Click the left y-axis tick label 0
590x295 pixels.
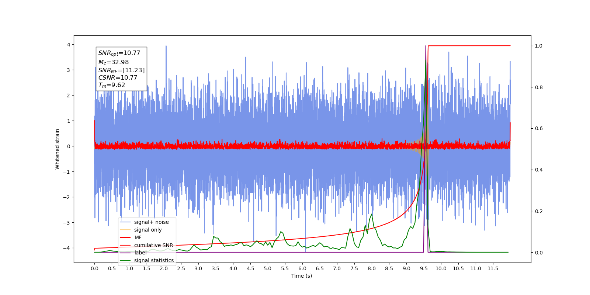point(68,146)
